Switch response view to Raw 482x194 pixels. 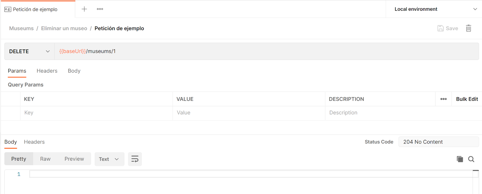click(45, 159)
